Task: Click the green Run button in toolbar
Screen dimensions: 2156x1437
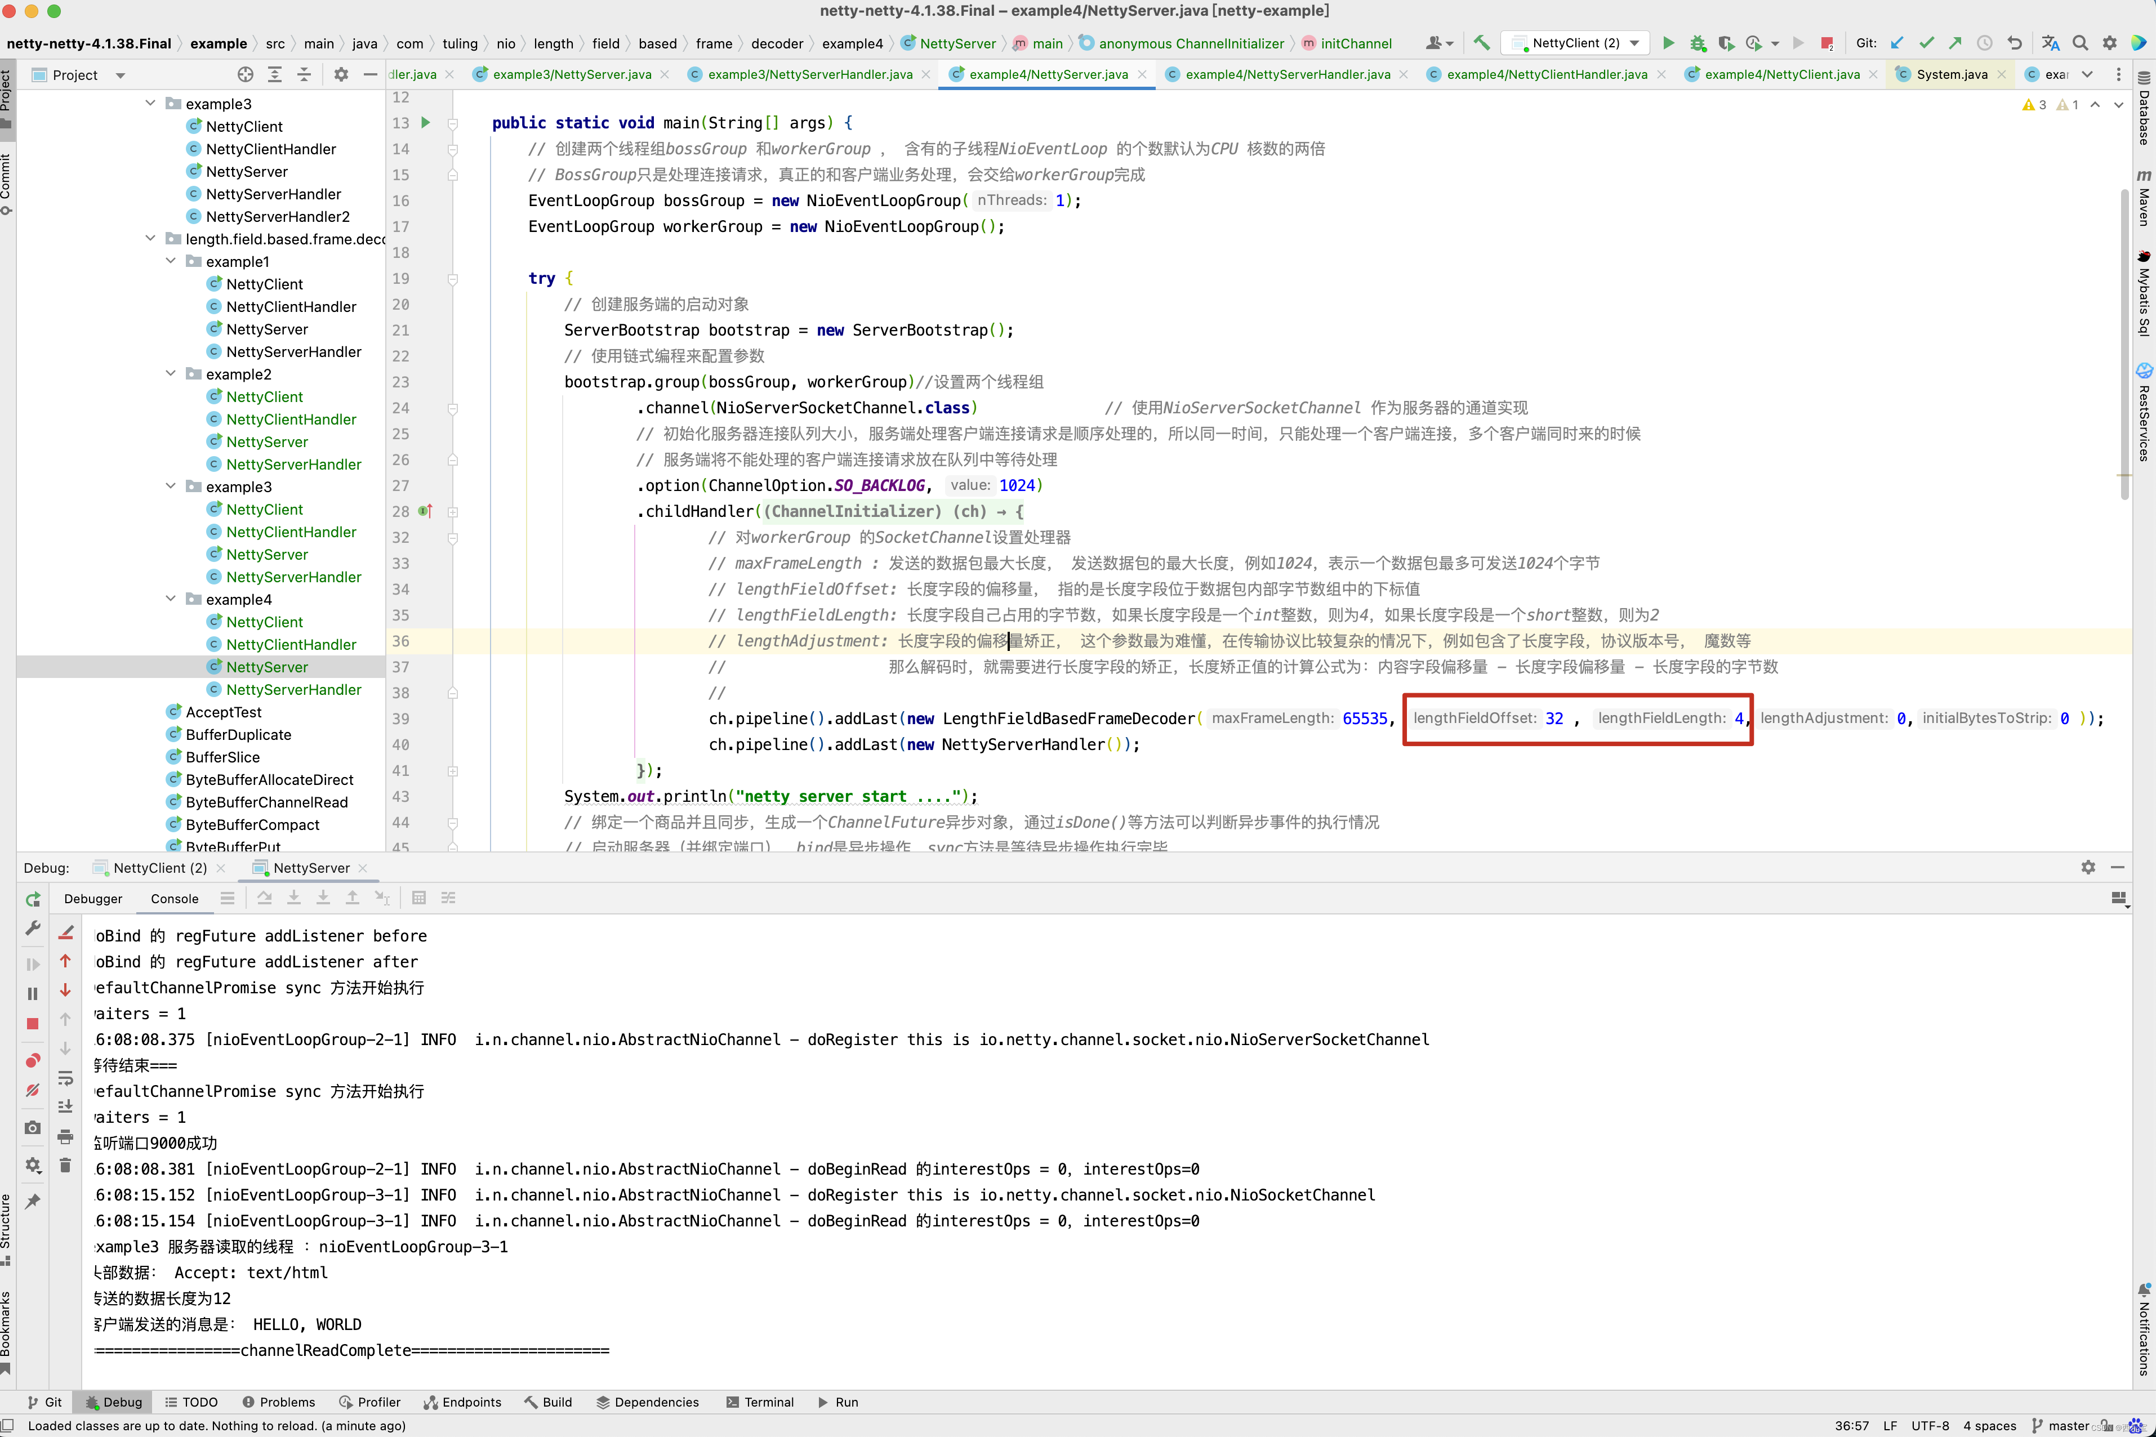Action: point(1668,43)
